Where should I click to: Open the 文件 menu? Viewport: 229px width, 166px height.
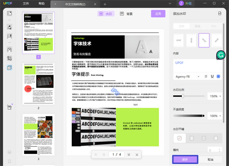point(26,3)
